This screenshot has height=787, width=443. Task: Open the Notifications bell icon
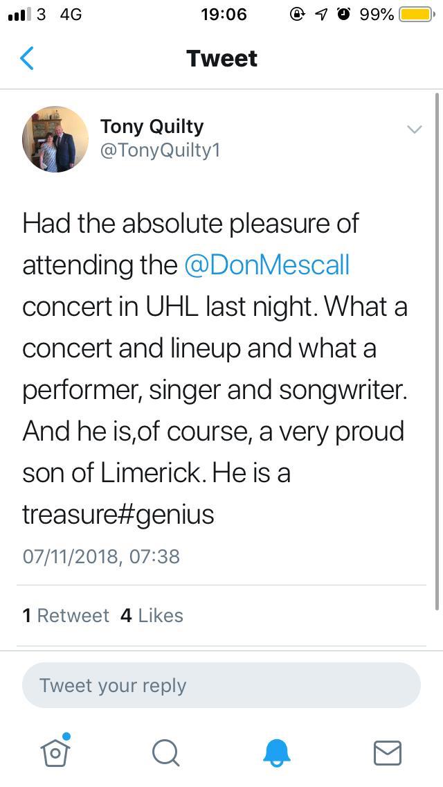[x=277, y=752]
